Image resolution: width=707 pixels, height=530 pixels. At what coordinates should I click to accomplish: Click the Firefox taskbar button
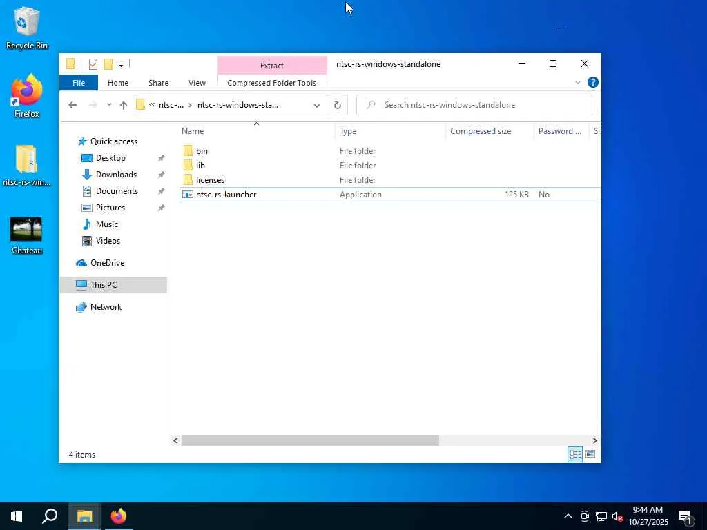[x=119, y=516]
